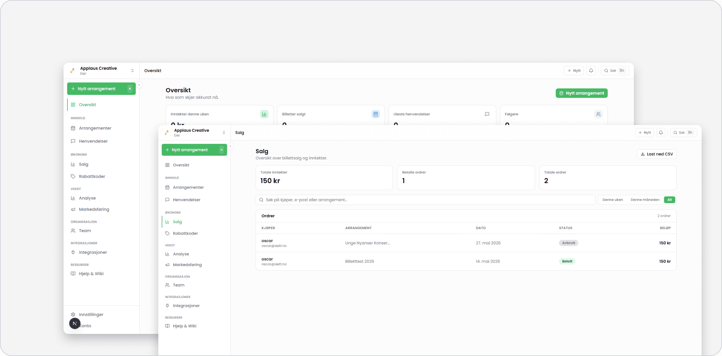The width and height of the screenshot is (722, 356).
Task: Open the Søk search box in the Oversikt top bar
Action: click(615, 71)
